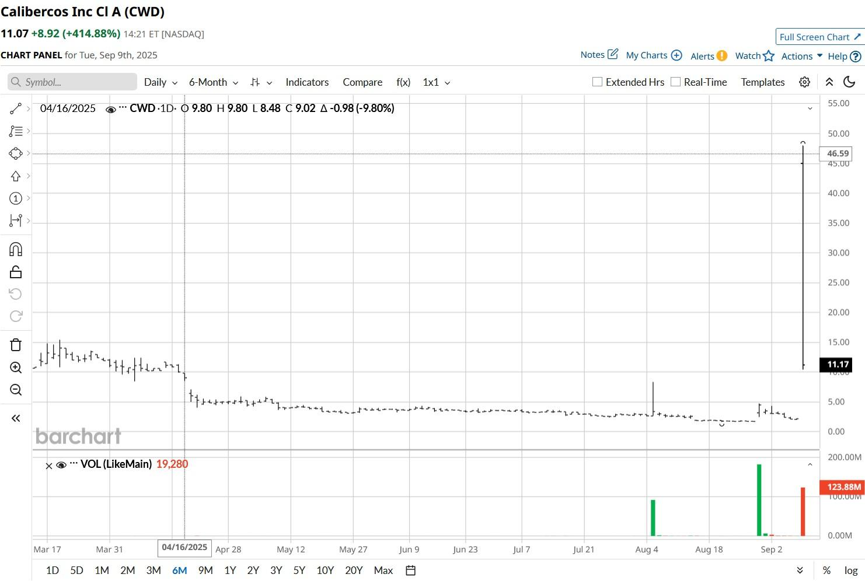Enable Extended Hrs checkbox
This screenshot has width=865, height=581.
pyautogui.click(x=597, y=82)
